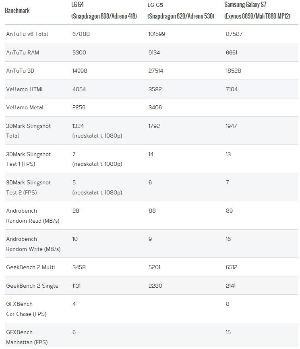
Task: Select the Vellamo HTML row label
Action: (x=25, y=89)
